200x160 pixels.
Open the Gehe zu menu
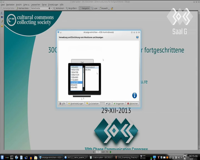[26, 5]
